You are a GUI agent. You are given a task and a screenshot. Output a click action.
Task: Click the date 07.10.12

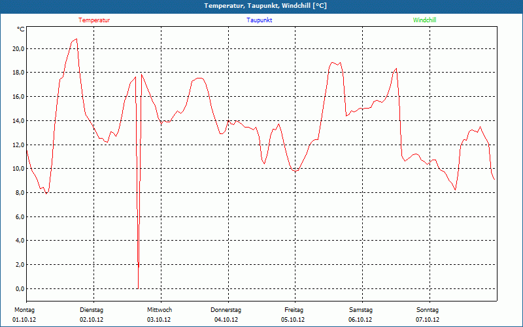pos(428,320)
